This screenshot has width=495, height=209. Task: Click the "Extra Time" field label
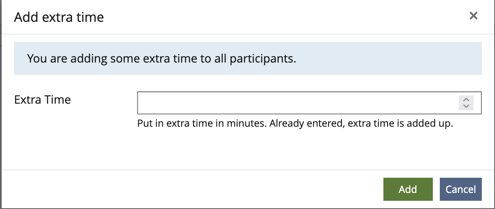click(42, 100)
